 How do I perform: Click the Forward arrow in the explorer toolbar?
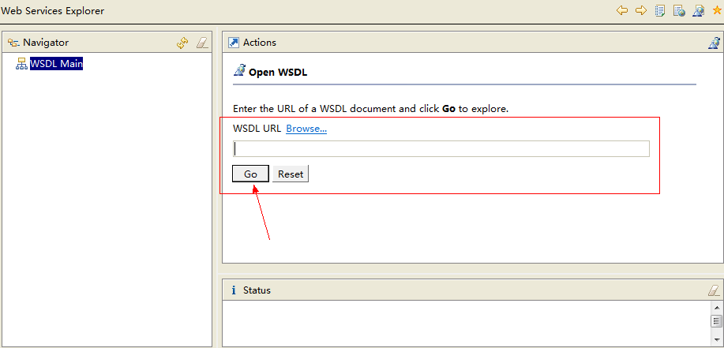(641, 11)
